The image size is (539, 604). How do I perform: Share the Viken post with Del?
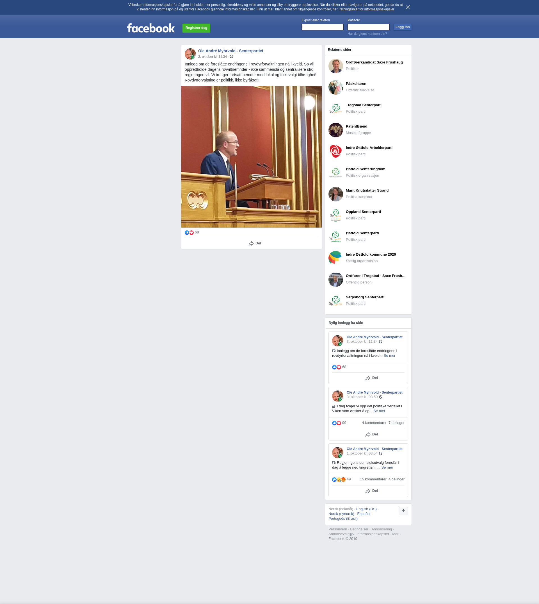click(371, 435)
